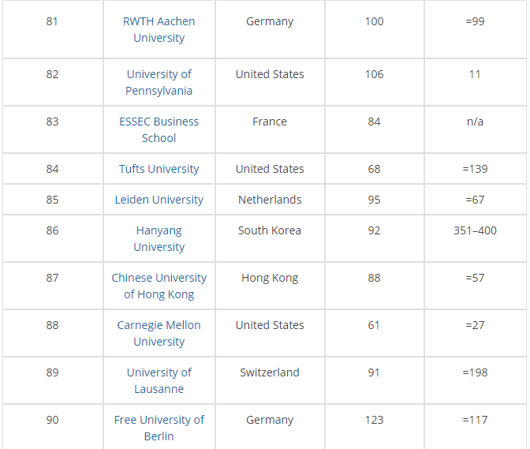Visit the Tufts University link
Viewport: 530px width, 449px height.
point(159,169)
